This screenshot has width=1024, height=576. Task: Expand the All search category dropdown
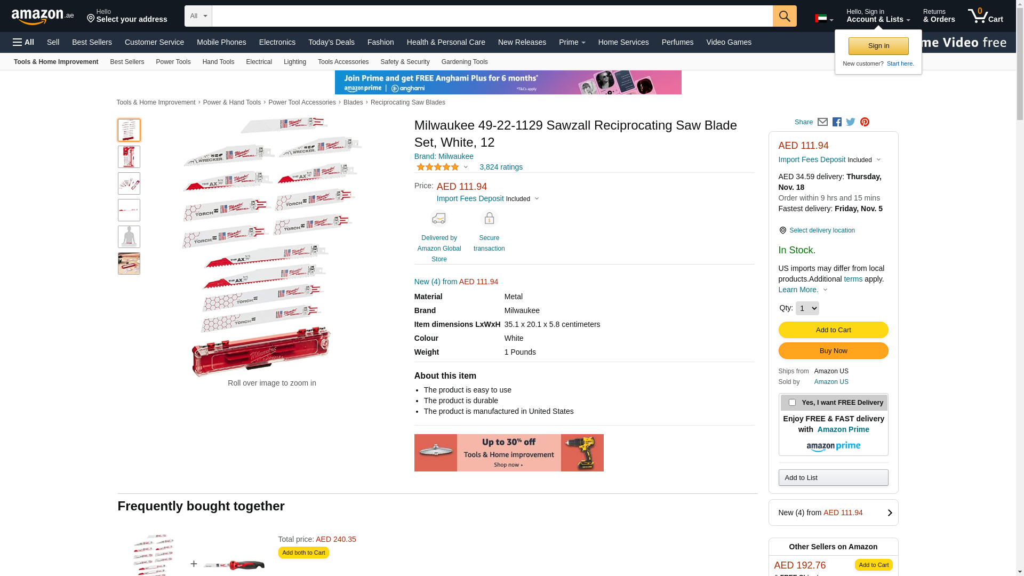tap(198, 16)
